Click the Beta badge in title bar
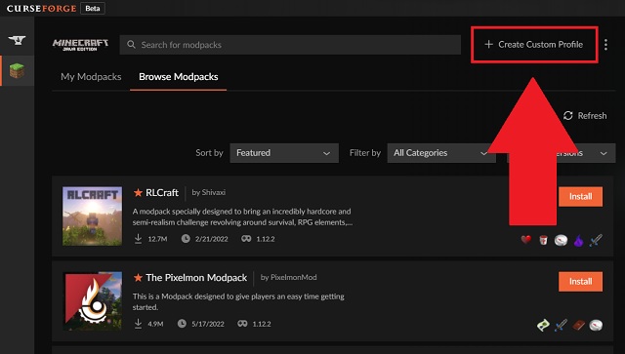Screen dimensions: 625x354 (93, 8)
